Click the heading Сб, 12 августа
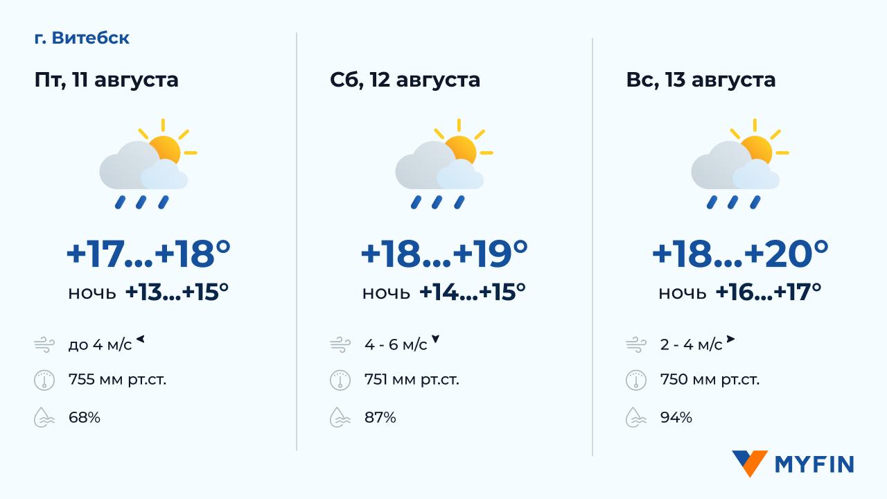887x499 pixels. [x=405, y=80]
